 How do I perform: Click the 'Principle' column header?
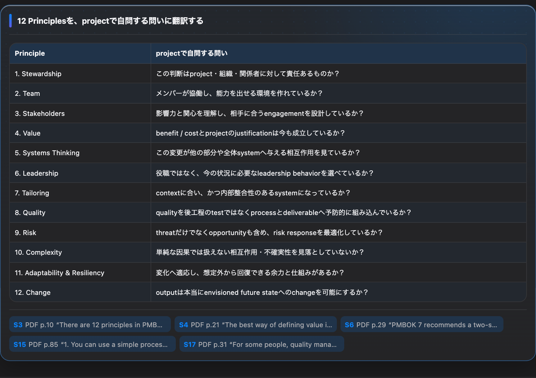80,53
